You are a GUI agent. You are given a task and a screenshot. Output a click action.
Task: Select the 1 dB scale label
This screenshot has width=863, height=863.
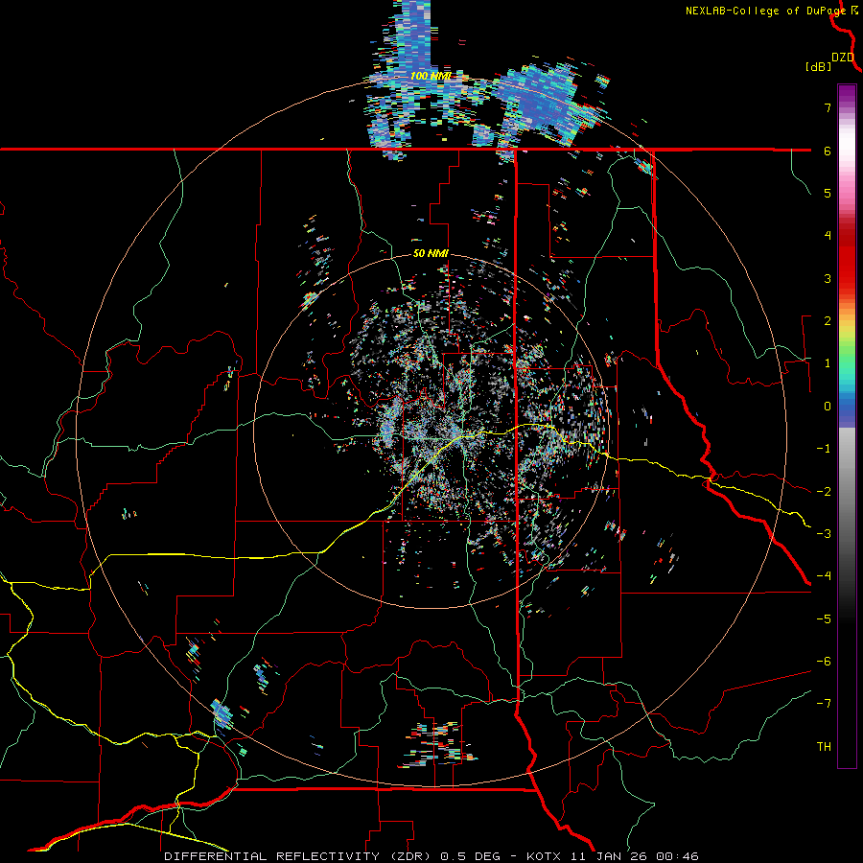point(828,363)
